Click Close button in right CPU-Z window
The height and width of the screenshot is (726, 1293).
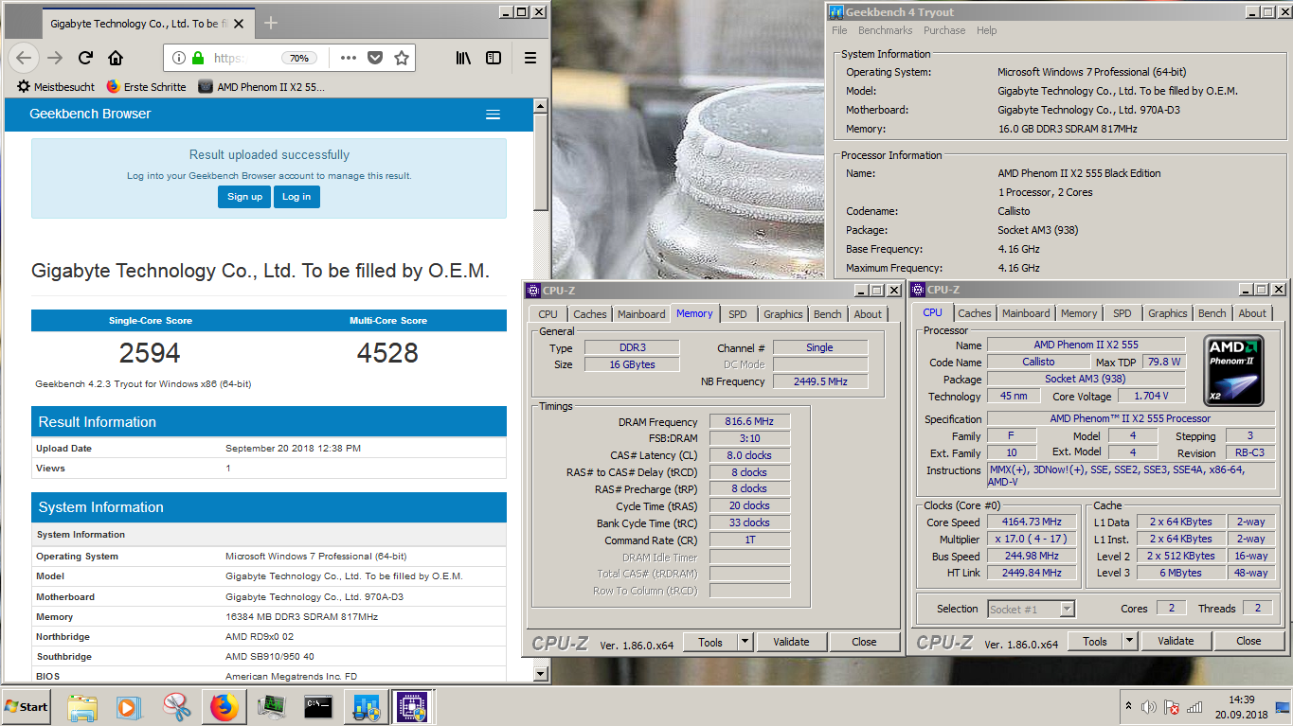coord(1248,641)
